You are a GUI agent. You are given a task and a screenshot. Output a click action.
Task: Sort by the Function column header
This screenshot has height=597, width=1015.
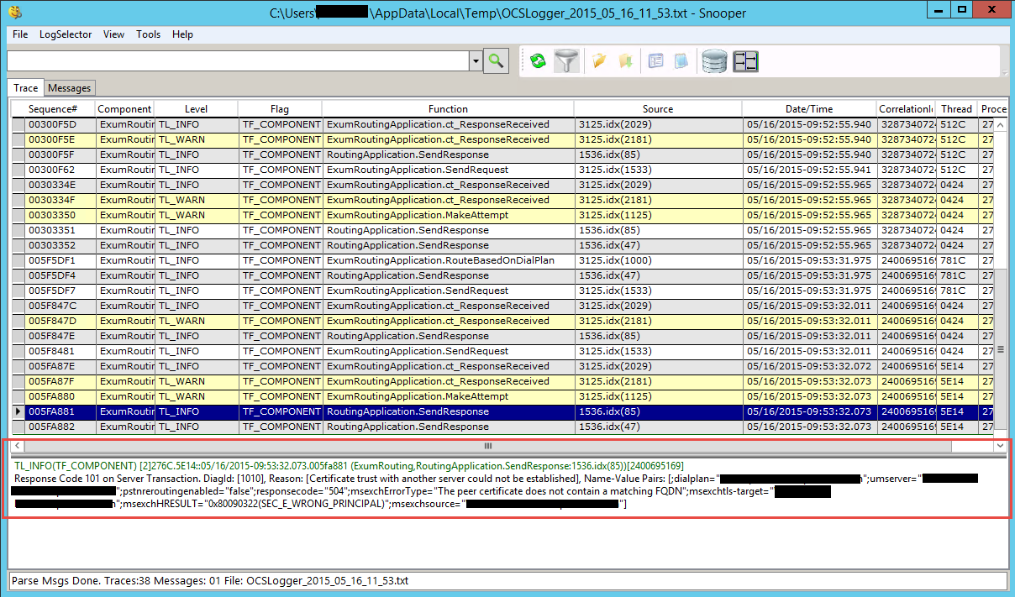pyautogui.click(x=448, y=109)
